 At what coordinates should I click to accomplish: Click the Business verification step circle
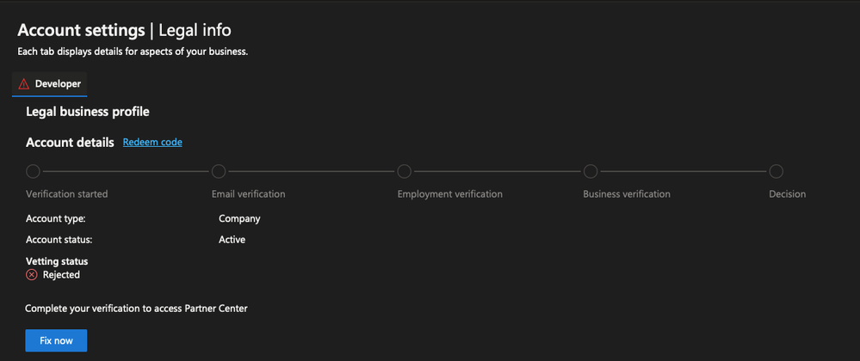coord(591,172)
